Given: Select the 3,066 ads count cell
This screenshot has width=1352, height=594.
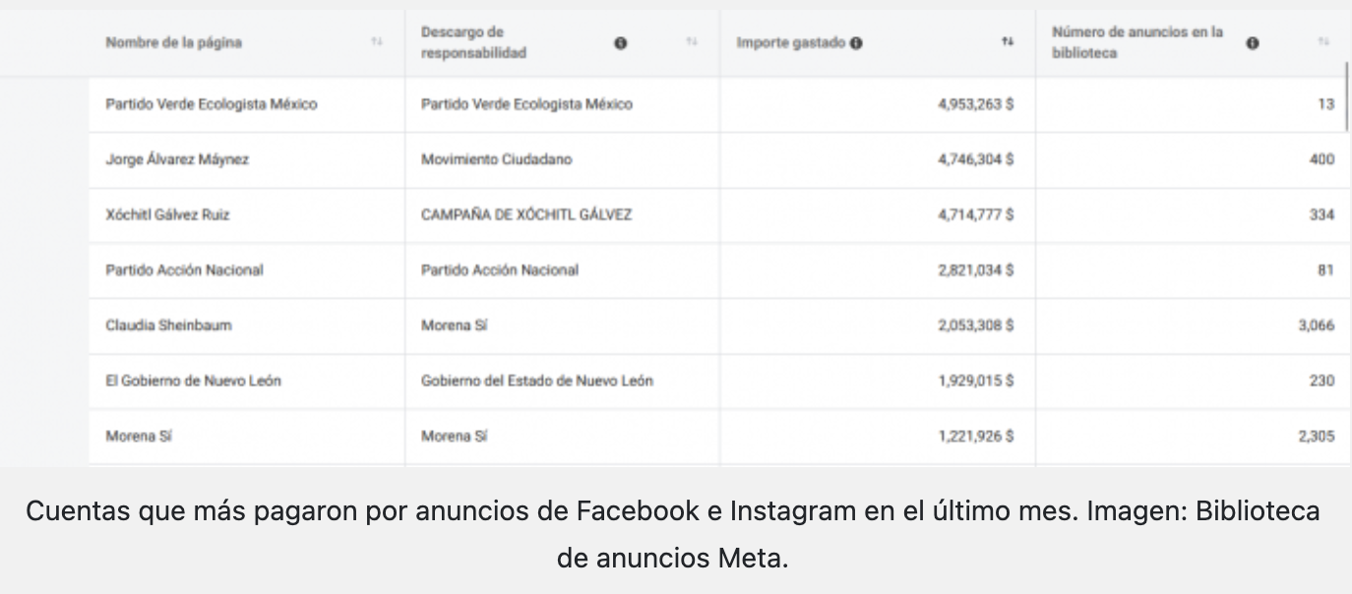Looking at the screenshot, I should tap(1316, 325).
